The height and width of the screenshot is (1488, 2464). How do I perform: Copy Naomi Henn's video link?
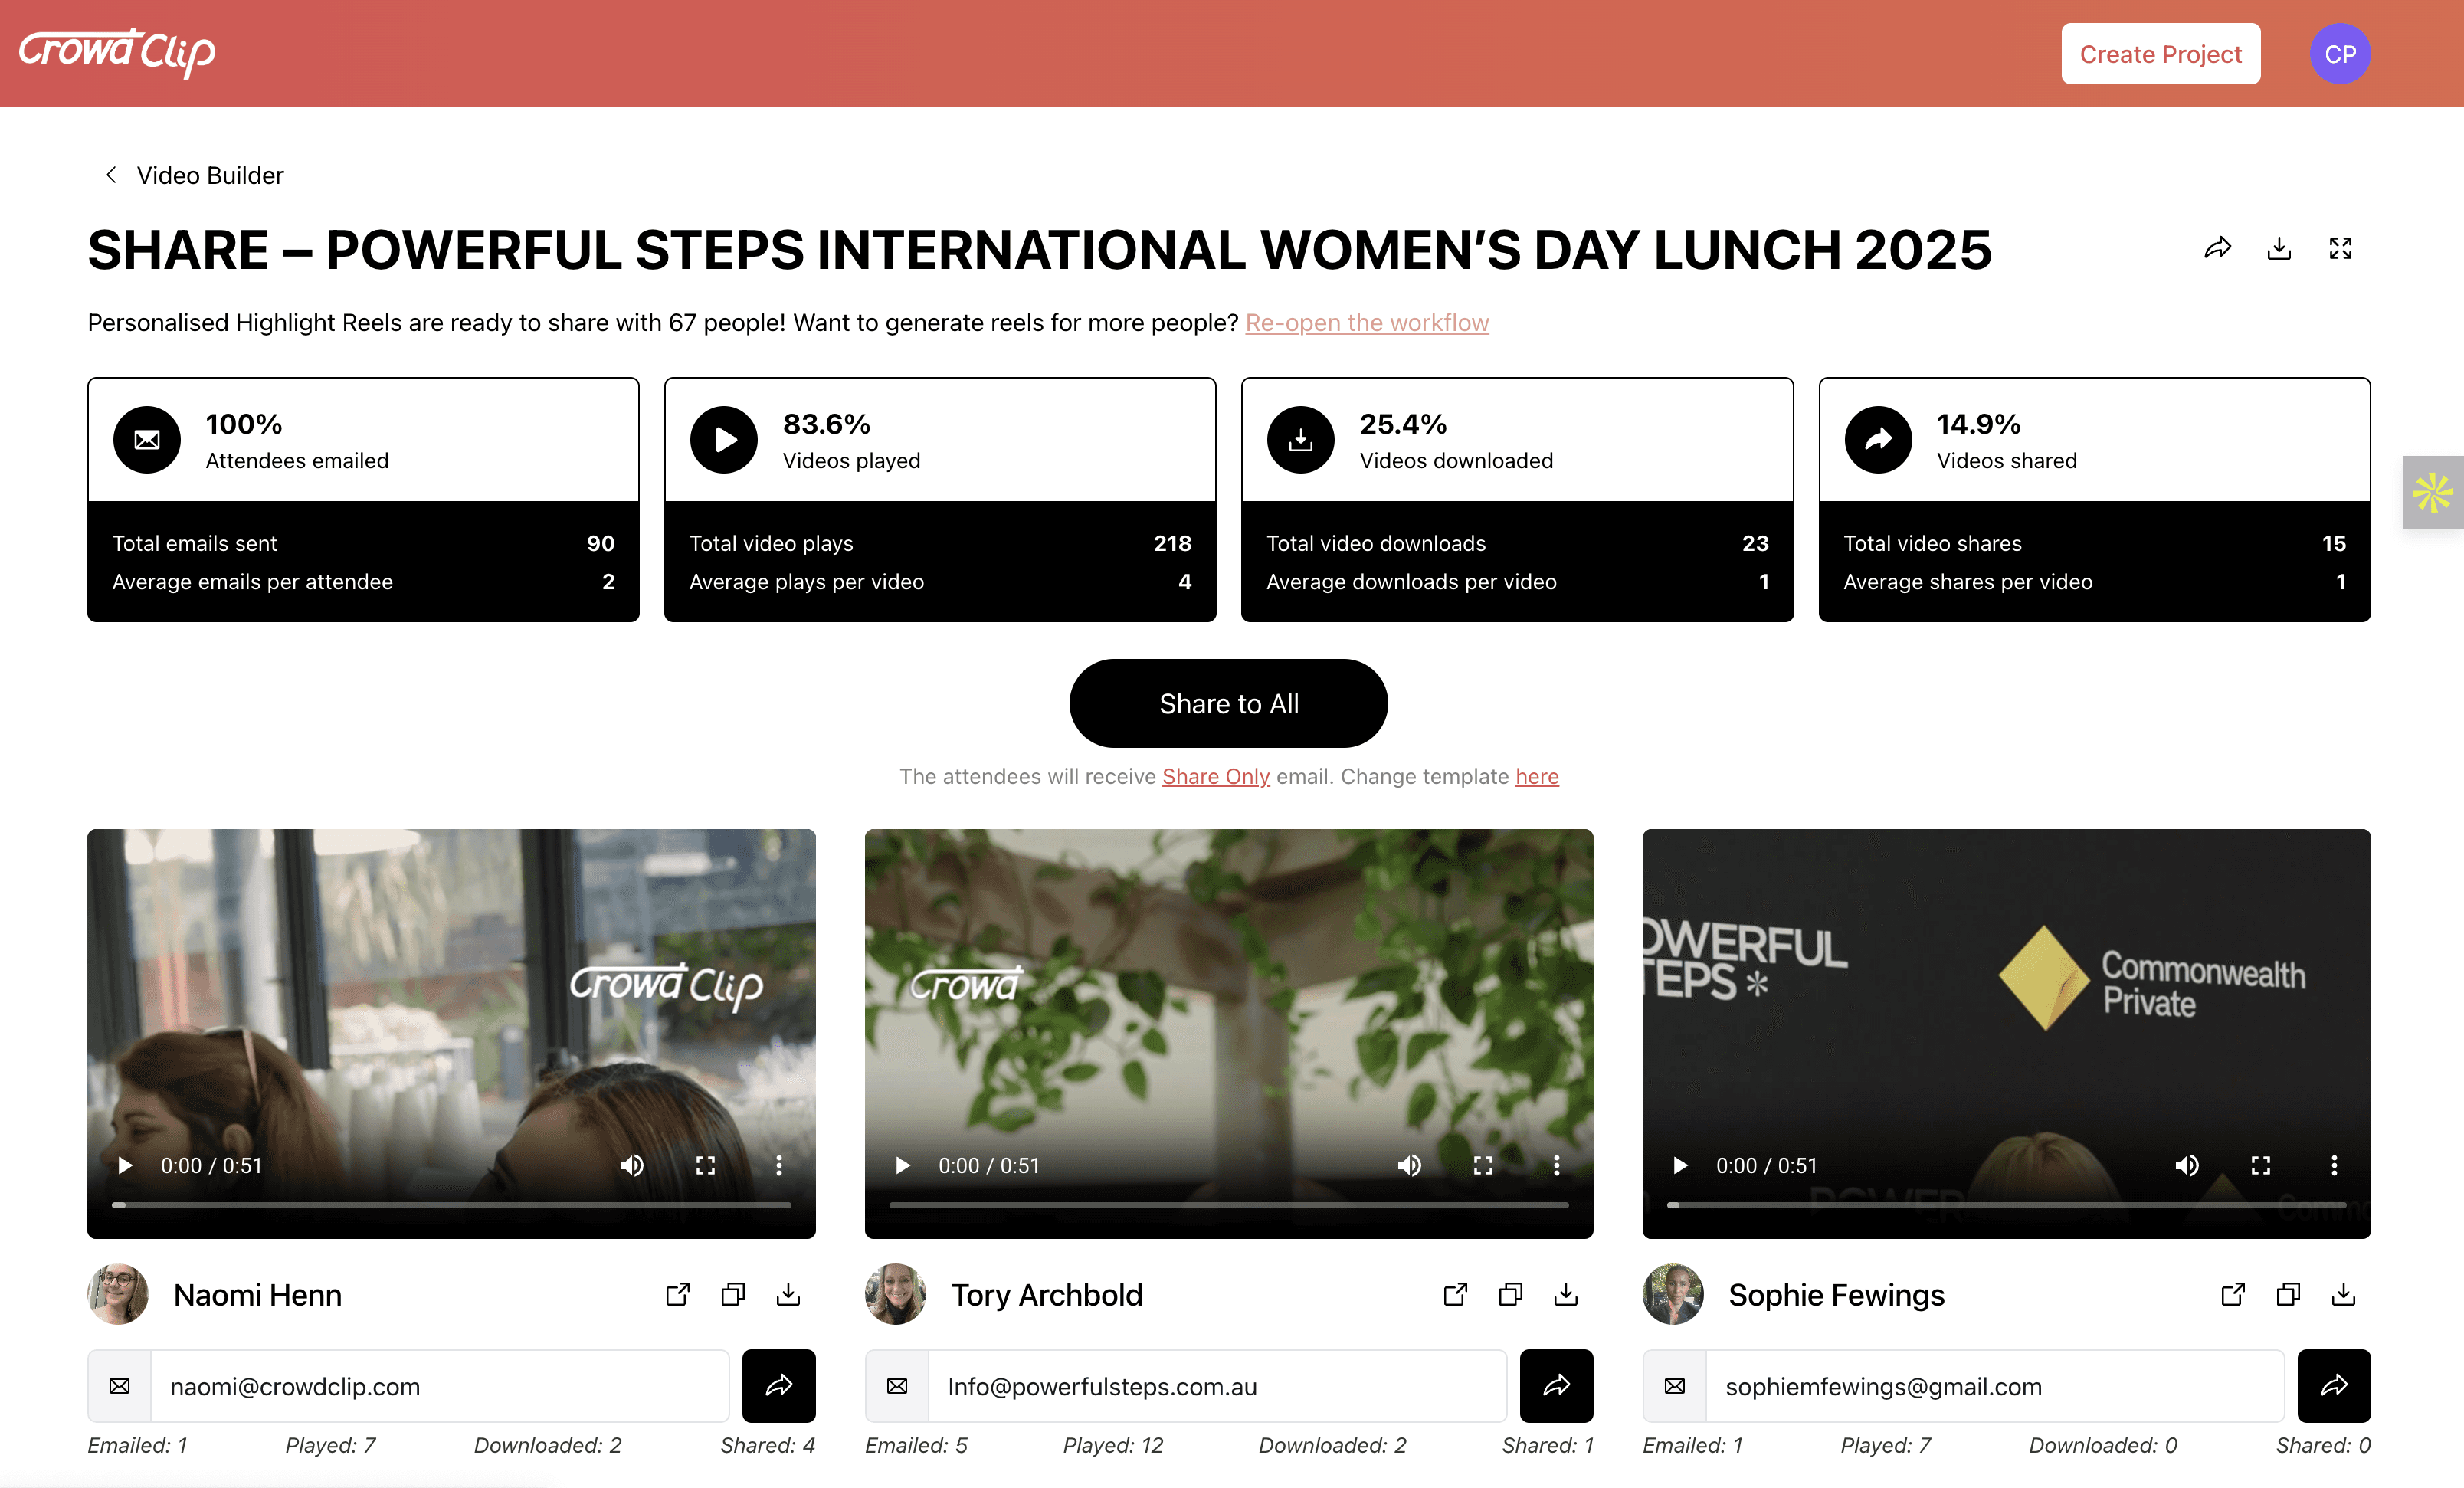click(733, 1294)
